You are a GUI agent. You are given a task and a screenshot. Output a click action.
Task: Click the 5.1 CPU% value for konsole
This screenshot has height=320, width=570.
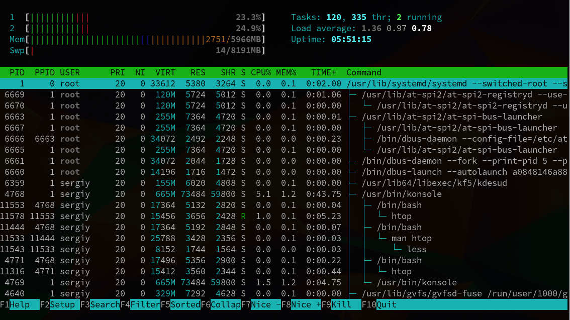(263, 194)
